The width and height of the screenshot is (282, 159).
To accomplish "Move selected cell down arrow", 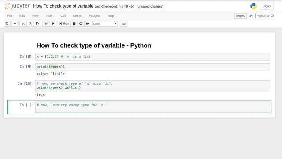I will click(x=53, y=23).
